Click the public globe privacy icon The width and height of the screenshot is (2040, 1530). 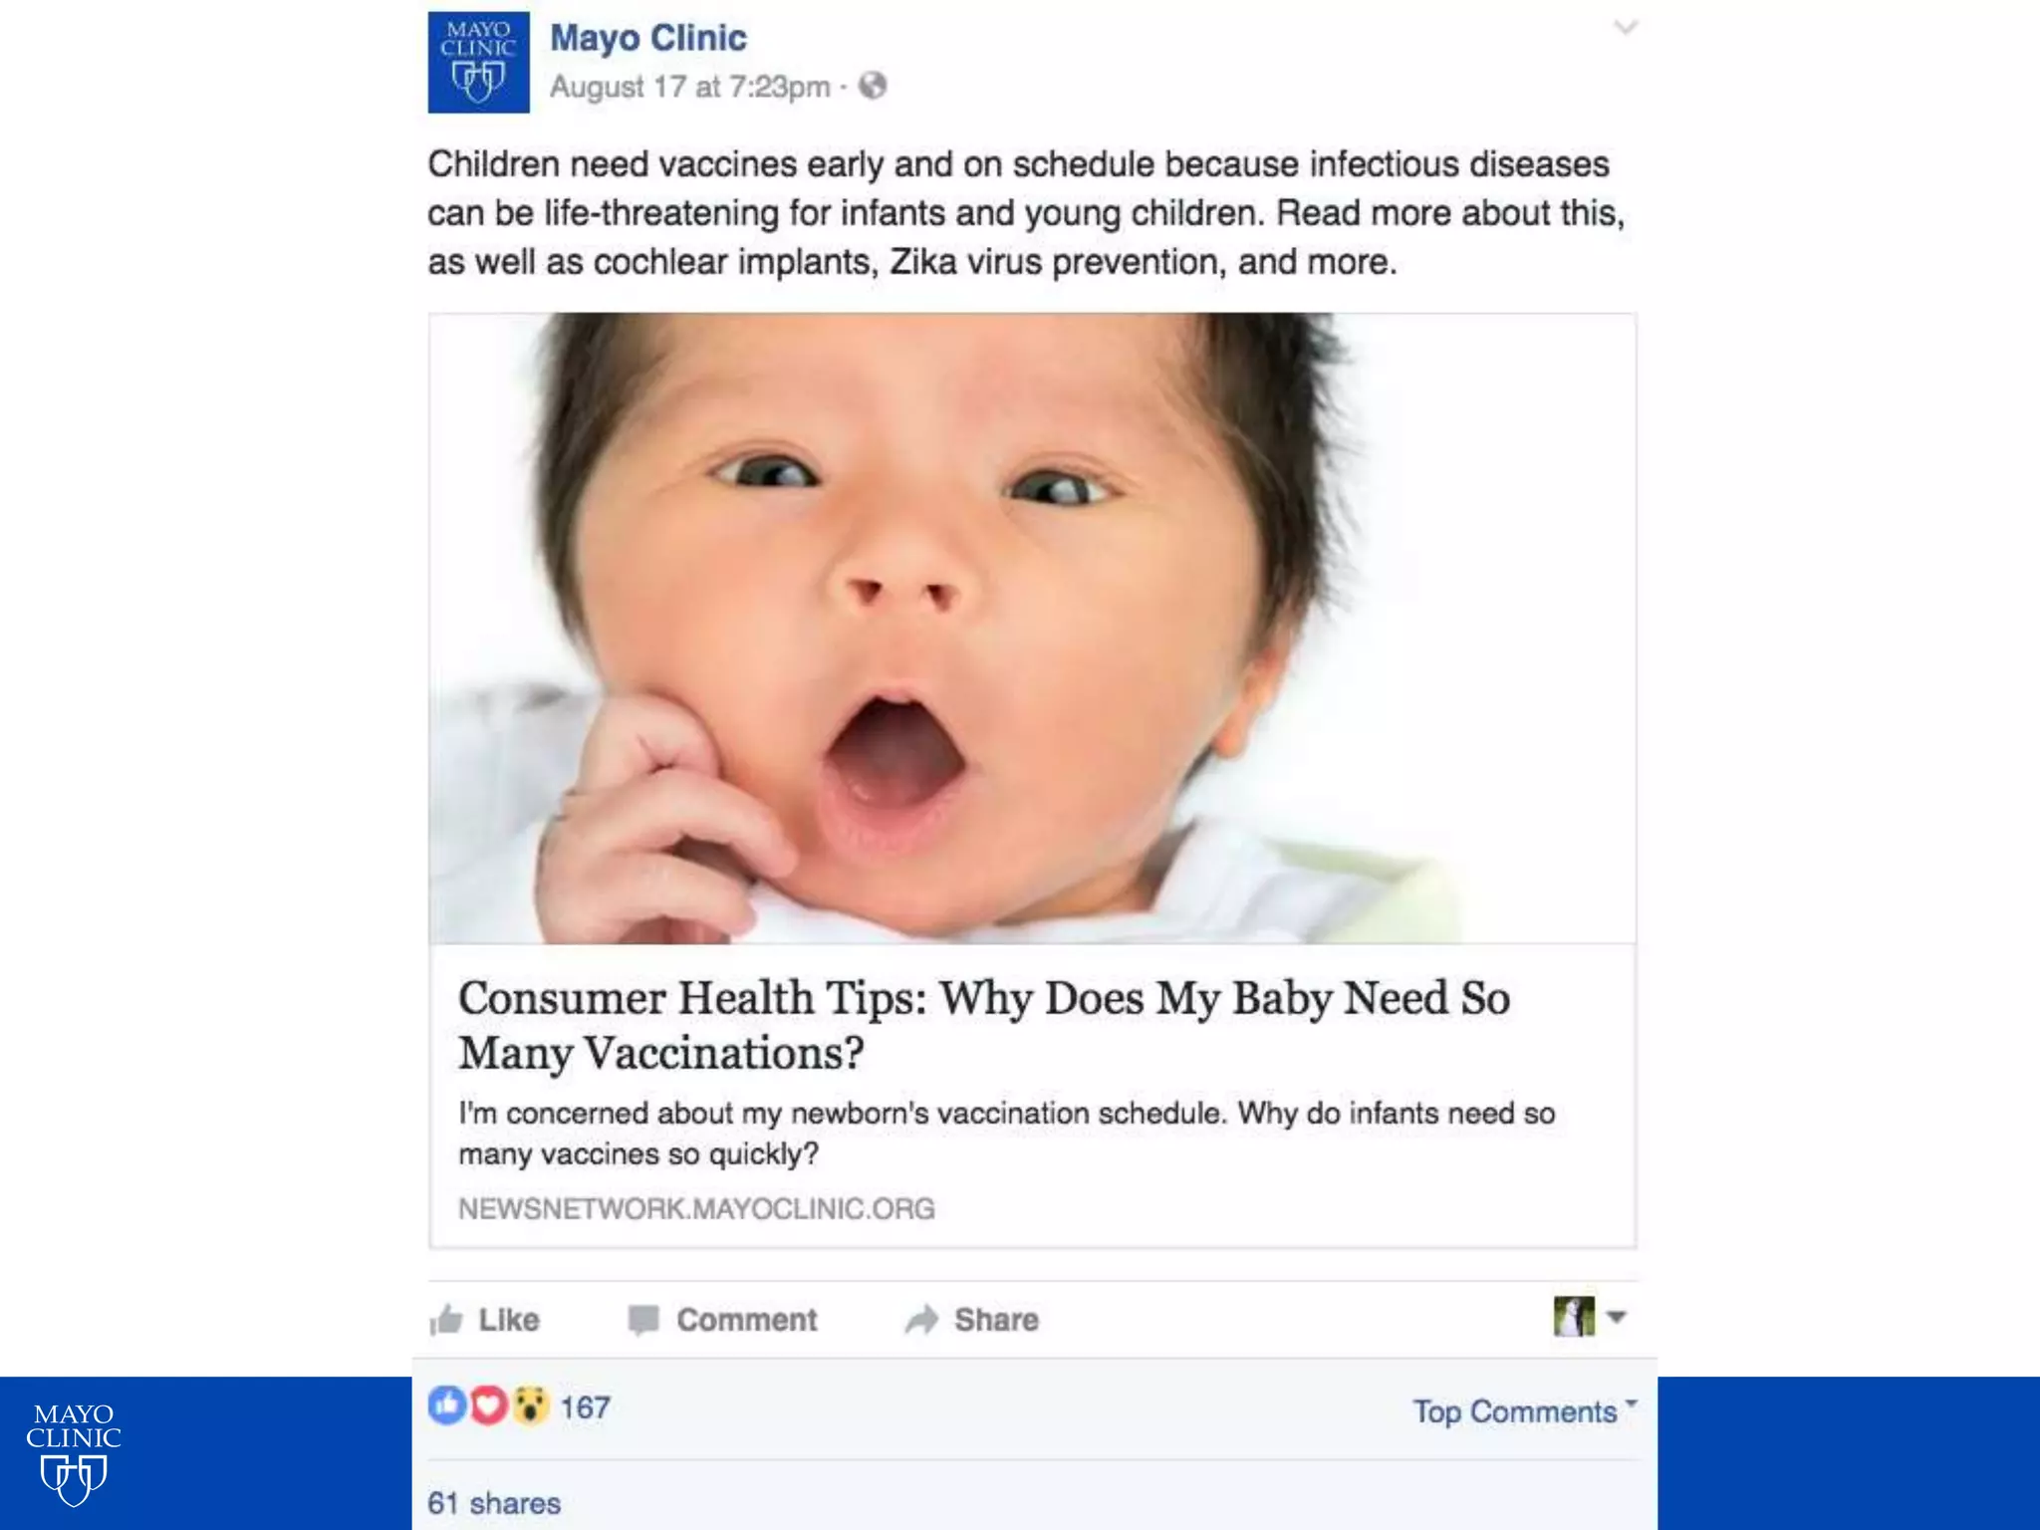point(873,87)
